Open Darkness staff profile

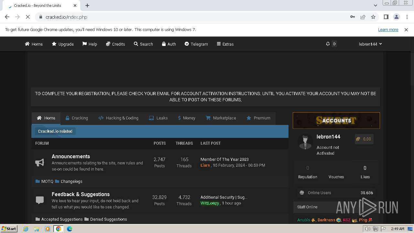pos(326,220)
